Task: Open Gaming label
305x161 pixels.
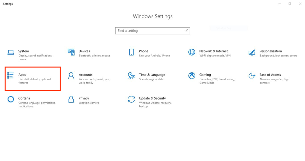Action: [205, 75]
